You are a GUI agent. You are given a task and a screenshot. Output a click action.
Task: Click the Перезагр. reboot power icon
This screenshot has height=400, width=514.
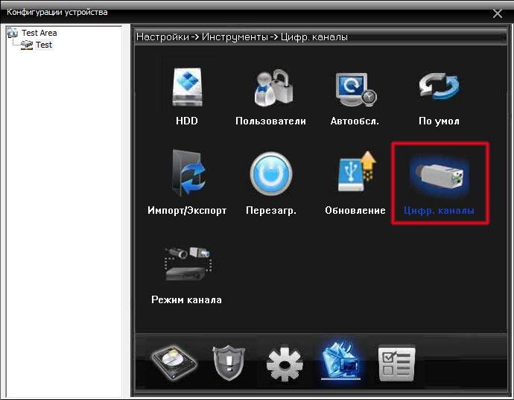pos(271,174)
